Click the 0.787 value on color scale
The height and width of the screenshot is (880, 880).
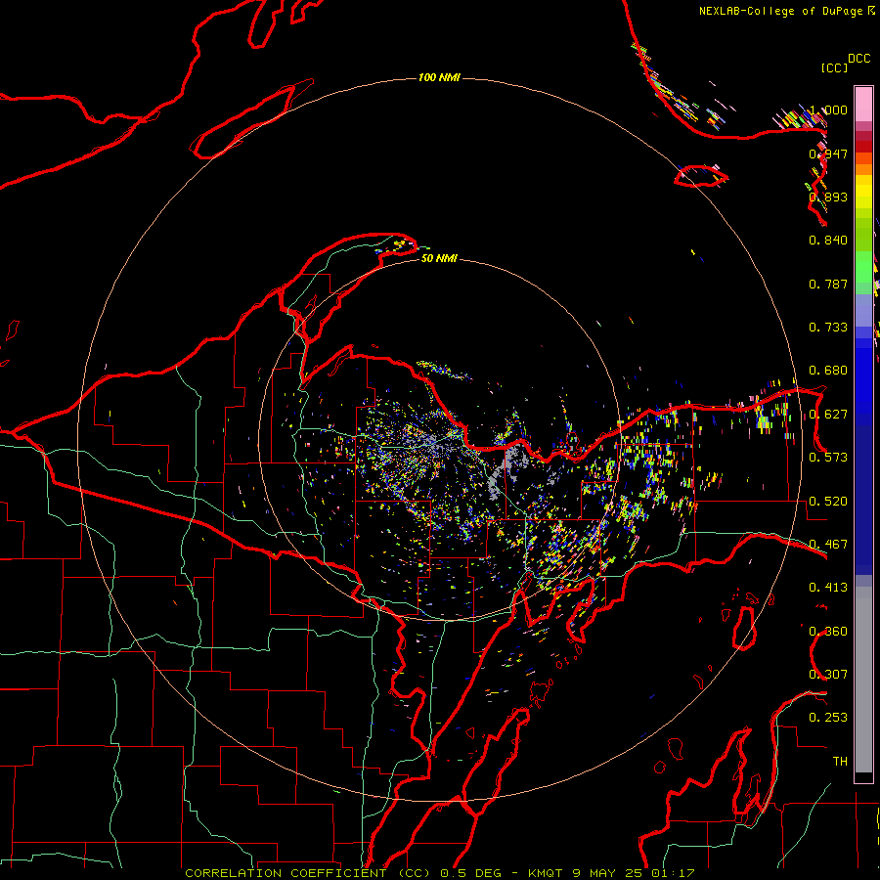coord(828,284)
